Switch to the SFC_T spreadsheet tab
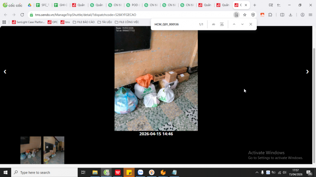The image size is (316, 177). (x=43, y=5)
